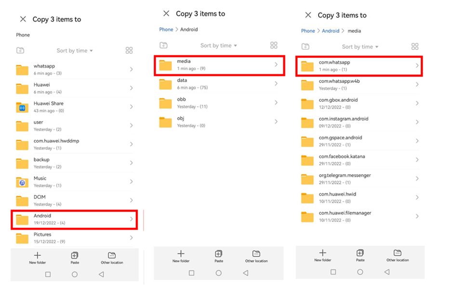Screen dimensions: 453x292
Task: Close the left Copy 3 items dialog
Action: click(x=23, y=19)
